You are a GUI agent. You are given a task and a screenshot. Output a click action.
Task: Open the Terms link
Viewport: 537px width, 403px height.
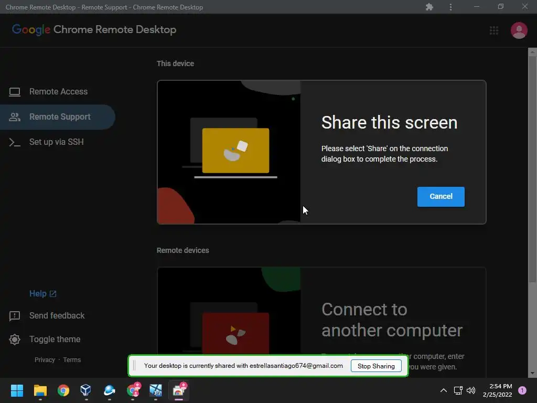72,360
